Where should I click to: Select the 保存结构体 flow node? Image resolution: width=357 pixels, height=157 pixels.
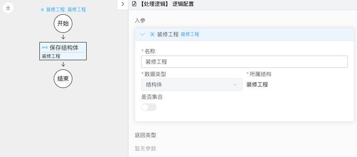click(63, 51)
